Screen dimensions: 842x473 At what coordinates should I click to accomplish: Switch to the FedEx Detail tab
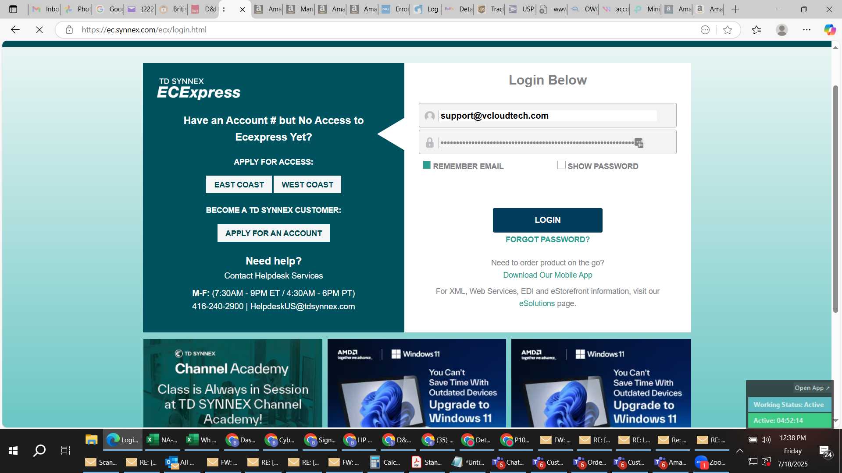click(459, 9)
